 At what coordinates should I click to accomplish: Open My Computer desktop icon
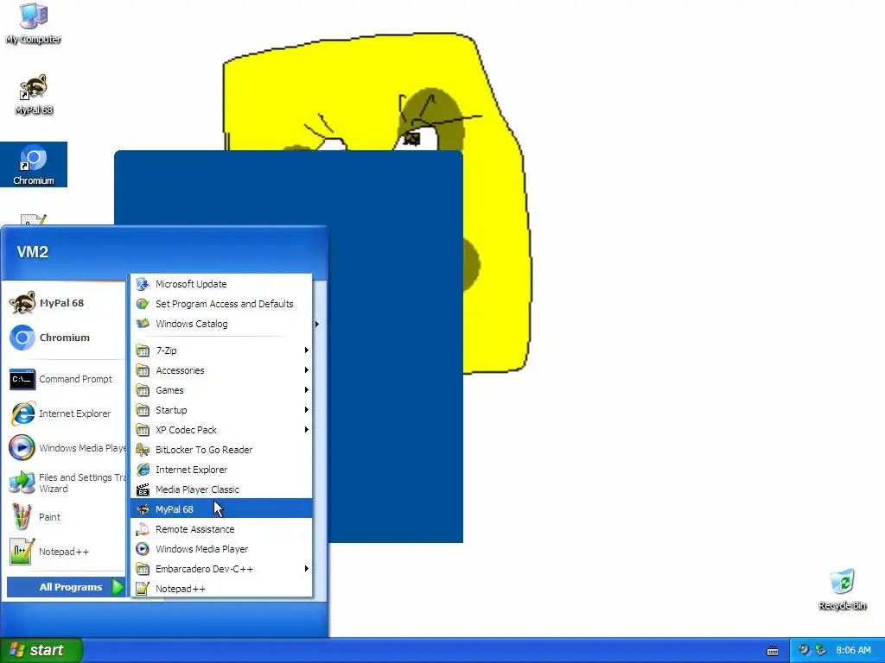pyautogui.click(x=34, y=23)
